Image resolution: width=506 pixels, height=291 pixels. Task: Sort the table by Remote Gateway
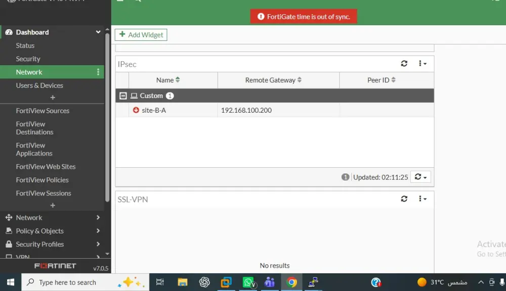[x=300, y=80]
